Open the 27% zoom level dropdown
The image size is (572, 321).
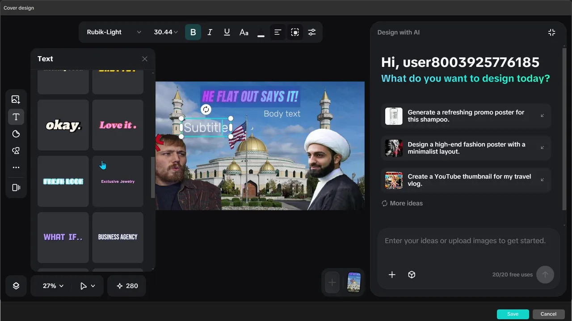click(53, 286)
